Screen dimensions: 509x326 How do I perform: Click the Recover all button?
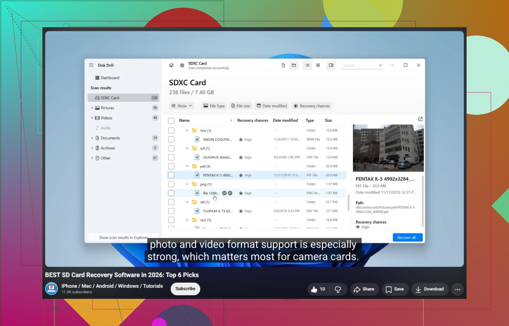(408, 237)
